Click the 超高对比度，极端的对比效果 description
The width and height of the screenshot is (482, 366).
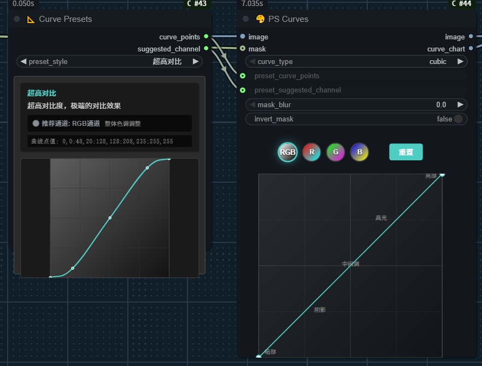pyautogui.click(x=74, y=106)
